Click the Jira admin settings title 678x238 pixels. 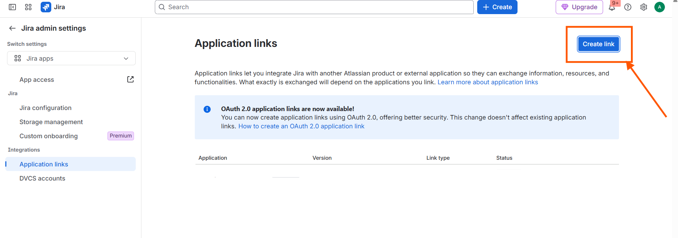tap(54, 28)
